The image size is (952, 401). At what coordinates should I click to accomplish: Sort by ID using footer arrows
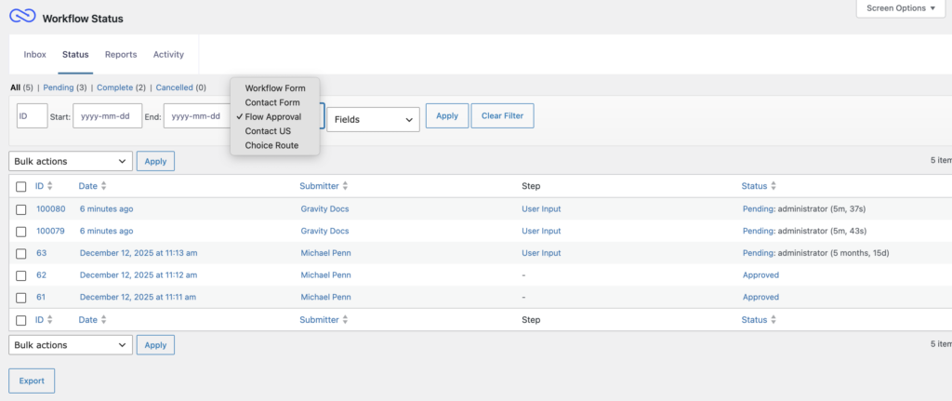(50, 319)
